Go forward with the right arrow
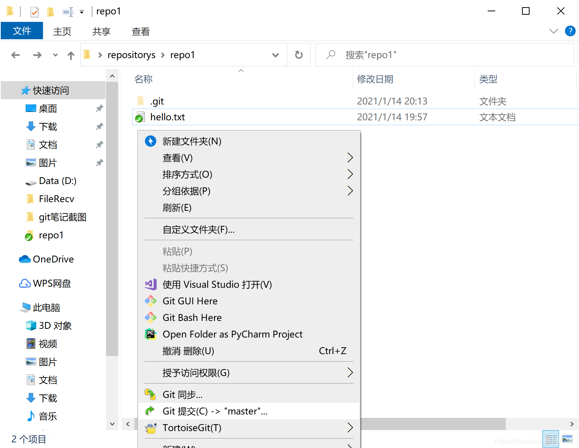This screenshot has height=448, width=579. [x=37, y=55]
